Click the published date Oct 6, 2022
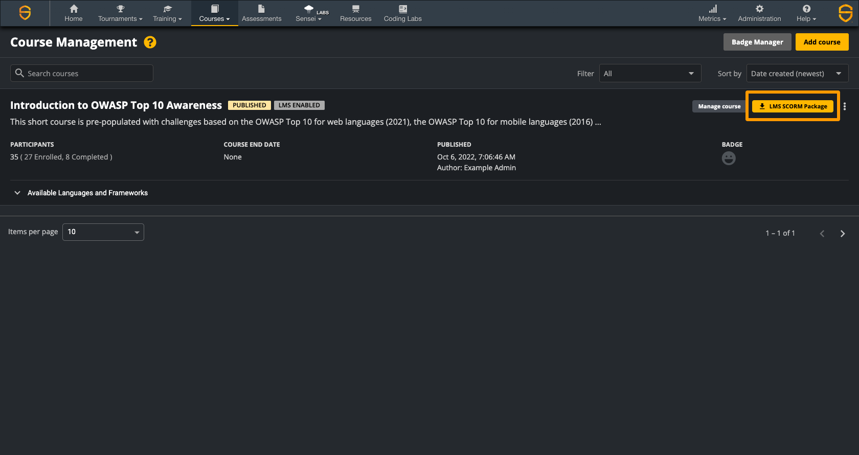Viewport: 859px width, 455px height. click(x=476, y=157)
